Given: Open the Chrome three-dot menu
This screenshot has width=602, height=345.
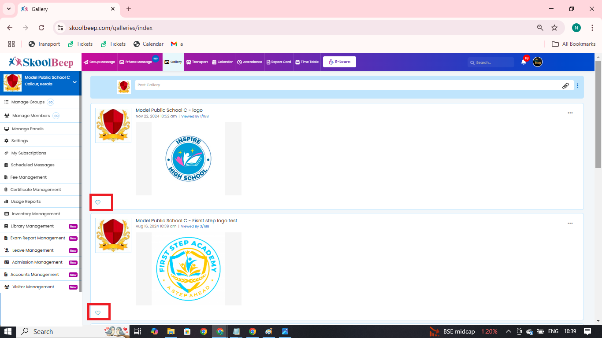Looking at the screenshot, I should 592,28.
